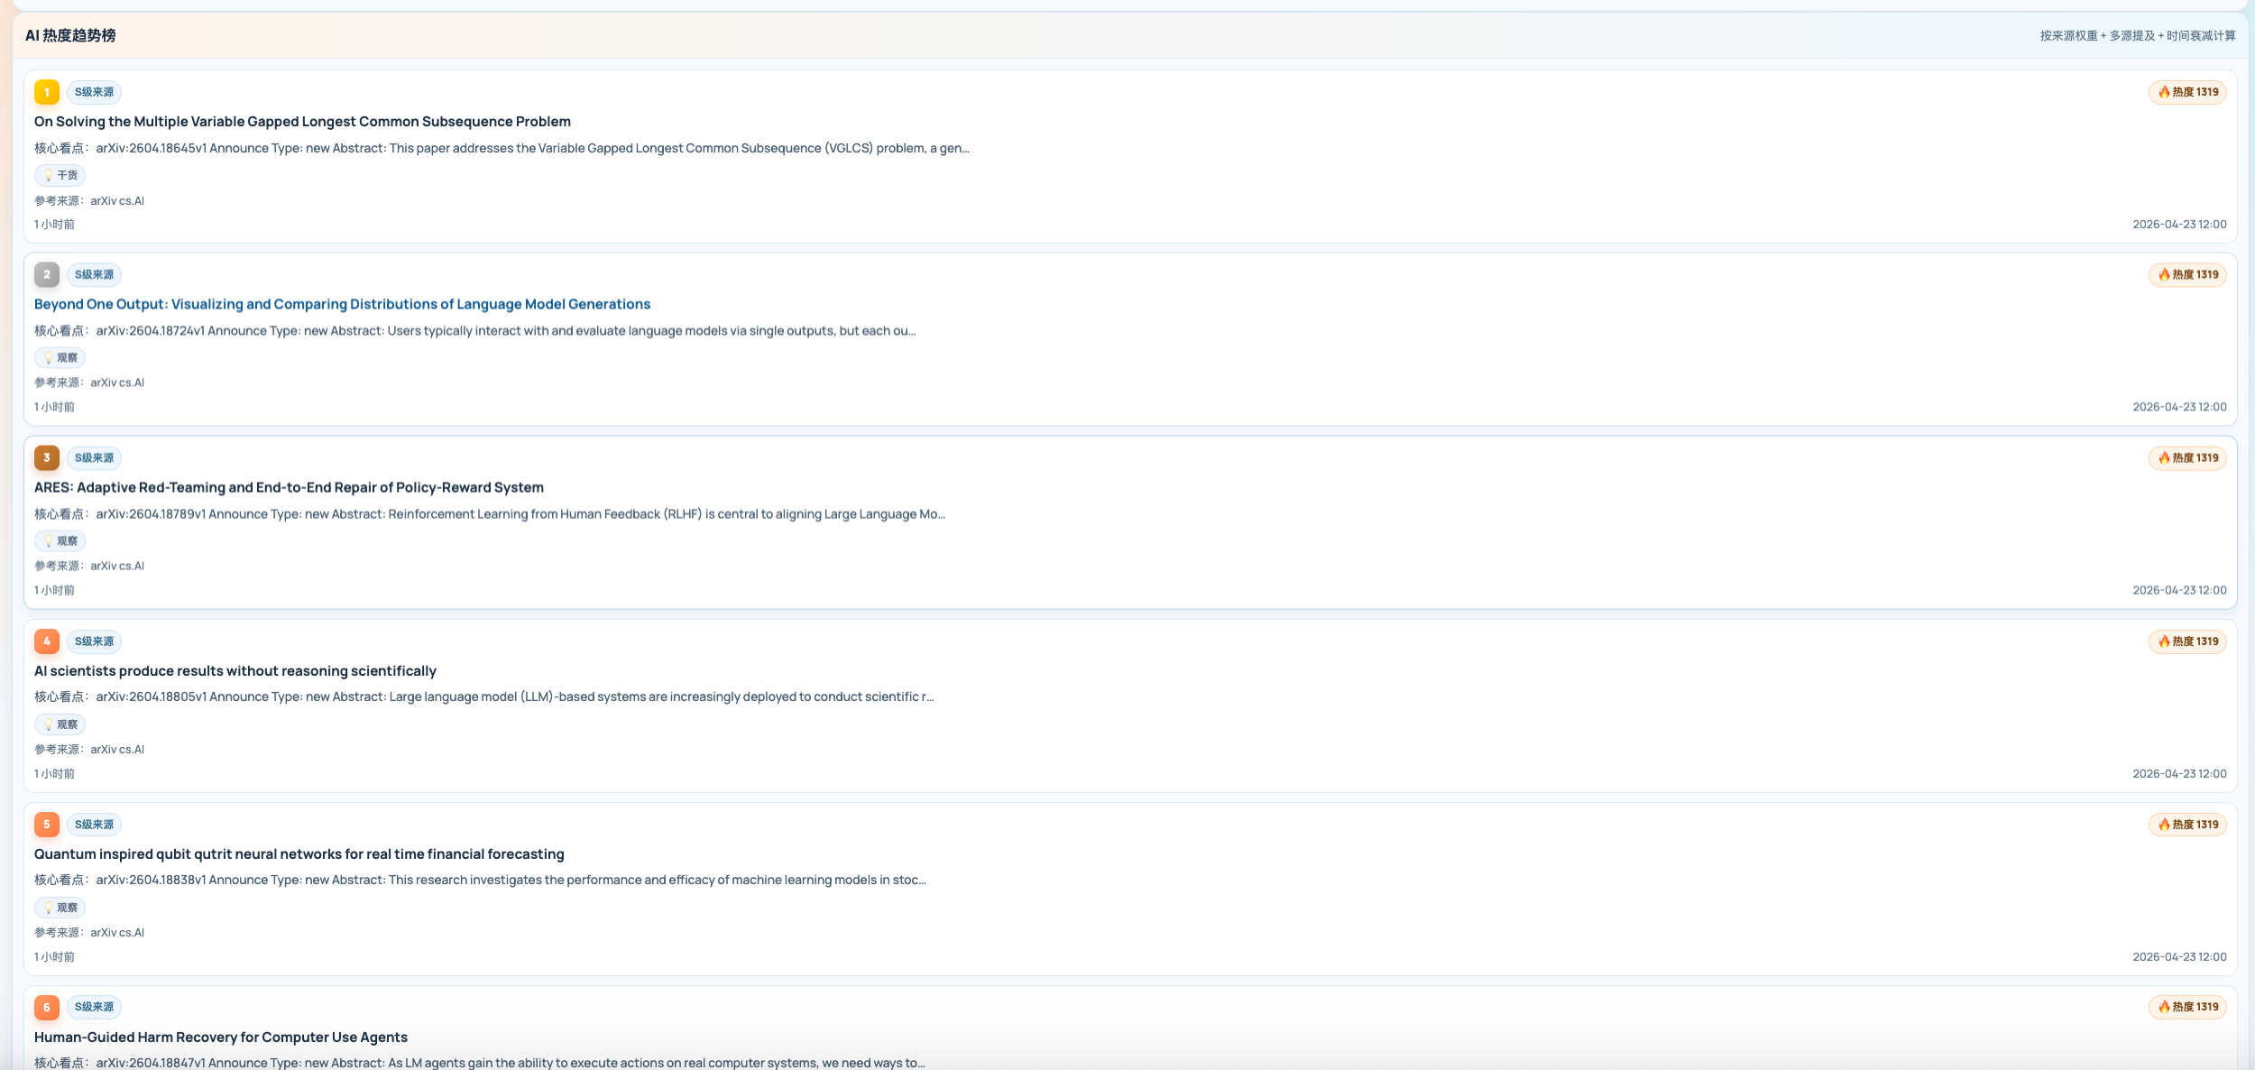Click S级来源 tag on Quantum inspired card
Screen dimensions: 2255x1070
tap(95, 825)
